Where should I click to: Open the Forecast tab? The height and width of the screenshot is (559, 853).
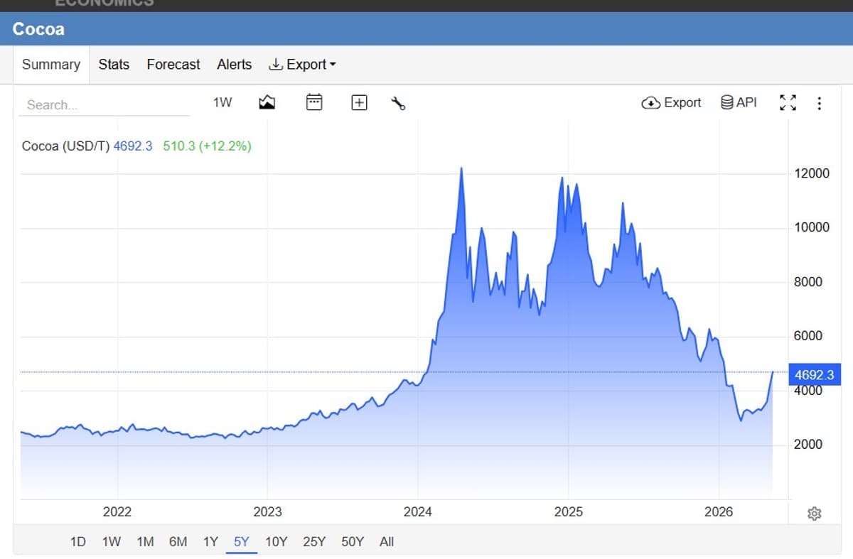coord(173,65)
